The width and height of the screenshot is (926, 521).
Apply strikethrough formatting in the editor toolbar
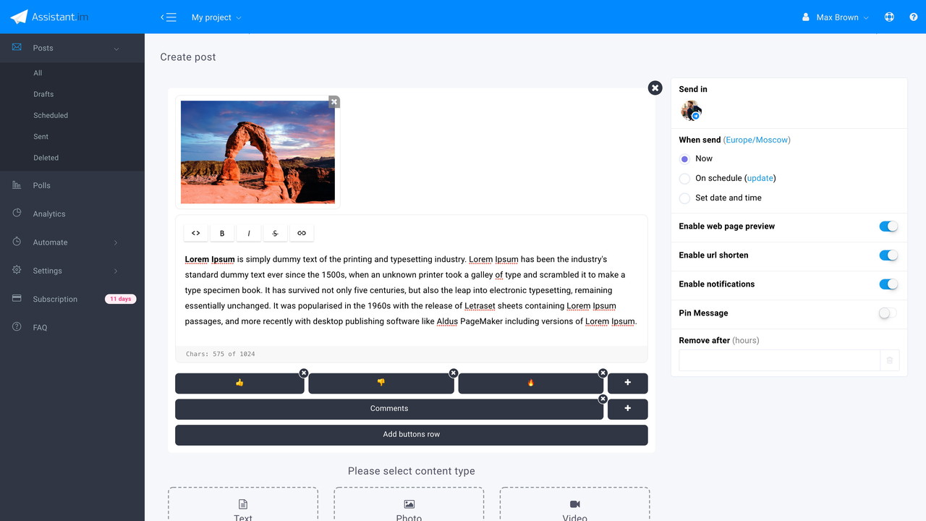pos(275,233)
